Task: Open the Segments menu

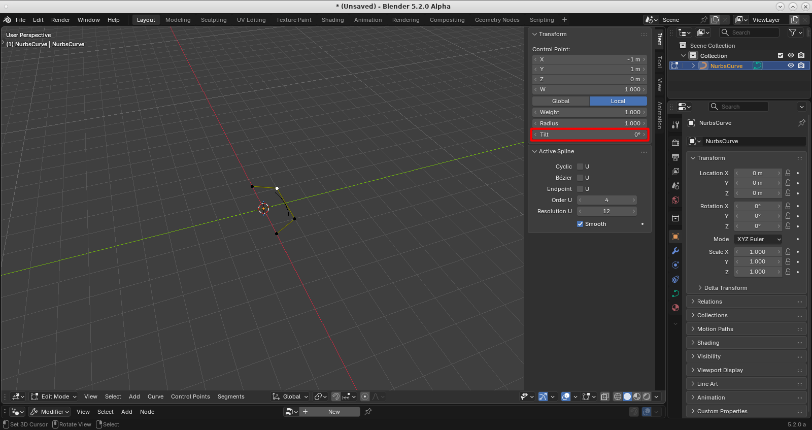Action: (x=231, y=396)
